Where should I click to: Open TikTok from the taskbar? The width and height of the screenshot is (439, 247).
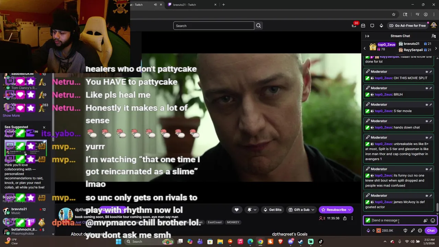321,242
